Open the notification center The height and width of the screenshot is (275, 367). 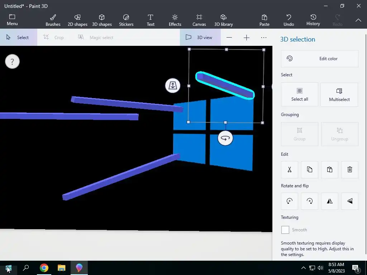click(356, 268)
